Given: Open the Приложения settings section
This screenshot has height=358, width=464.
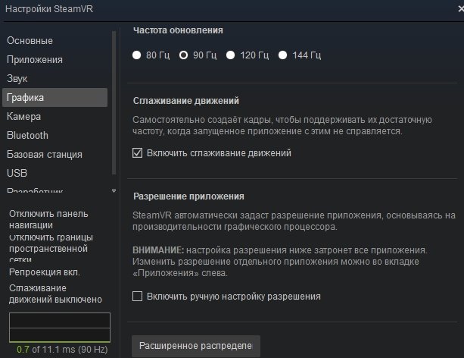Looking at the screenshot, I should (35, 59).
